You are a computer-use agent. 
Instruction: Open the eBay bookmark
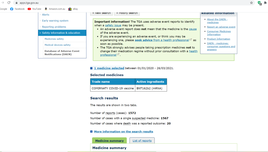(x=73, y=9)
